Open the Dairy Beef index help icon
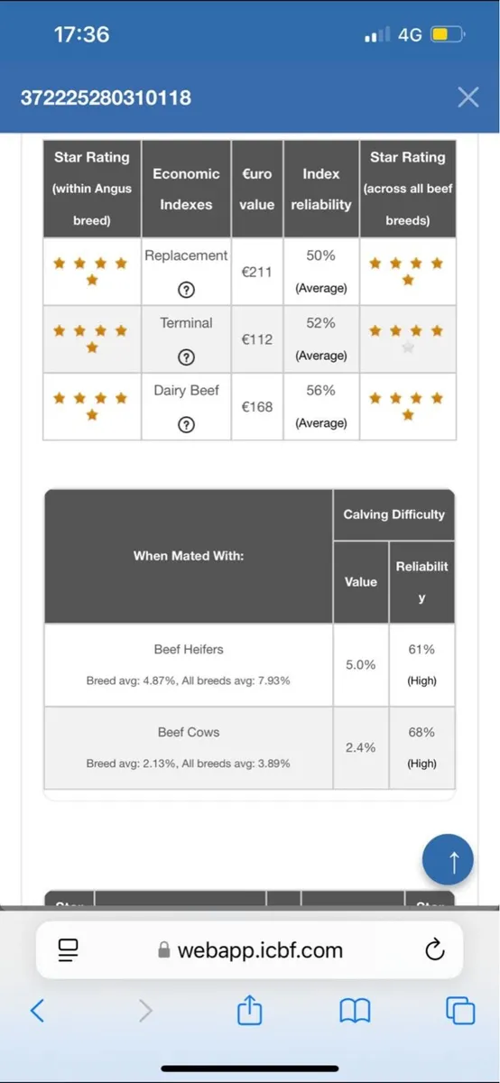500x1083 pixels. tap(187, 424)
